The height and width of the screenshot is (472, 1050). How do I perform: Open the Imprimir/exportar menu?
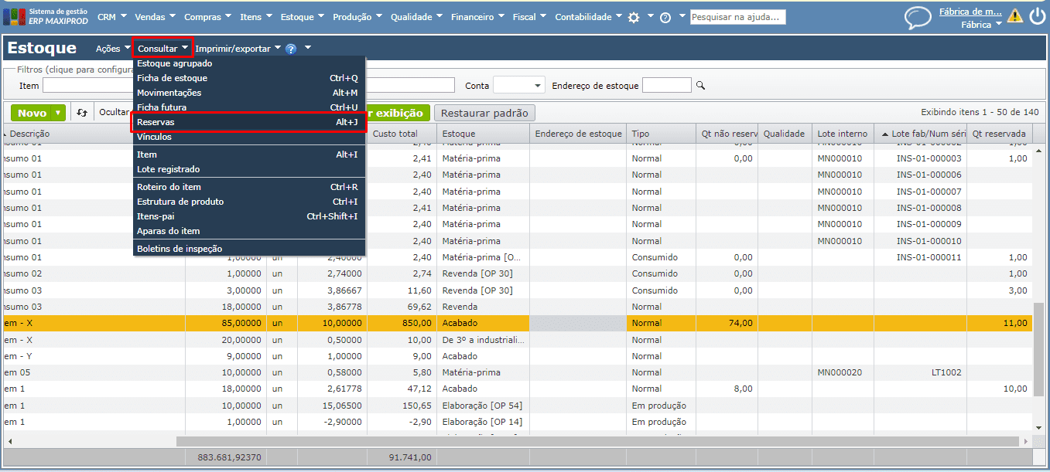(238, 49)
